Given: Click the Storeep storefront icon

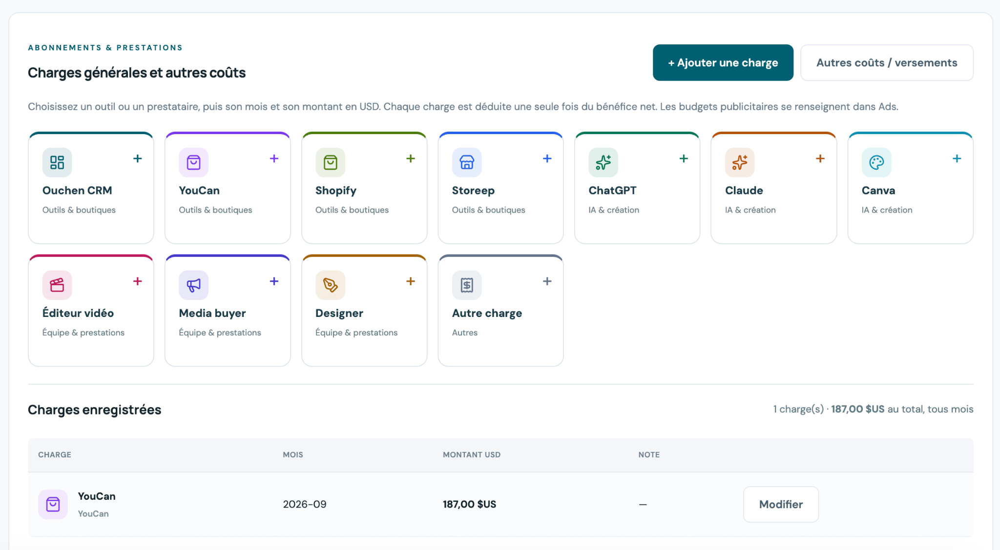Looking at the screenshot, I should click(467, 162).
